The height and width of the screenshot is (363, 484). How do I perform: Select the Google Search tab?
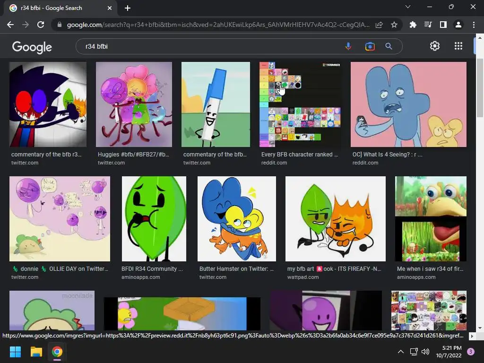coord(60,8)
